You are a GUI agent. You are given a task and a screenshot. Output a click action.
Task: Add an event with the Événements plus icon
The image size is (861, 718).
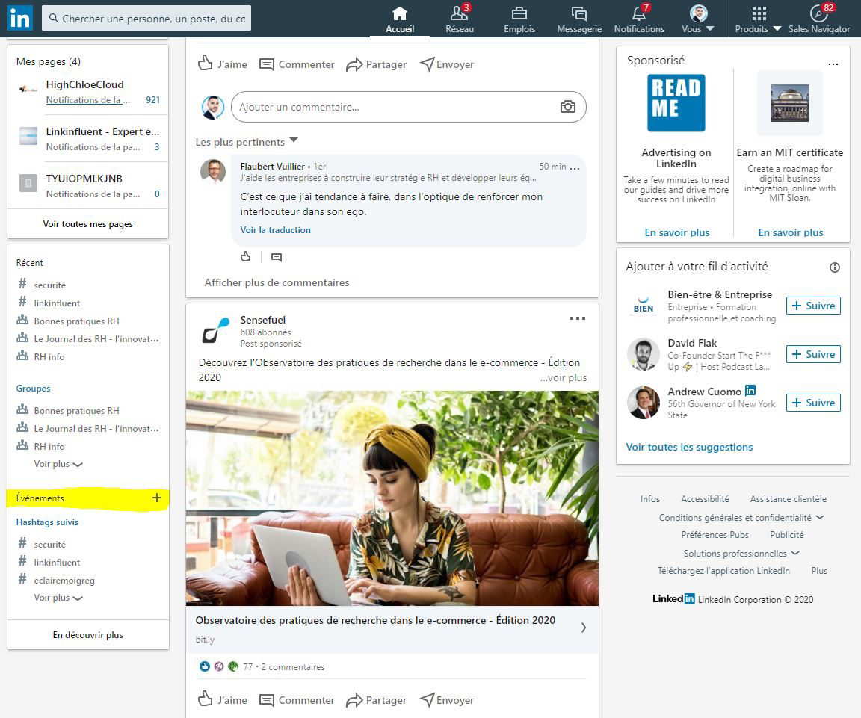coord(156,498)
